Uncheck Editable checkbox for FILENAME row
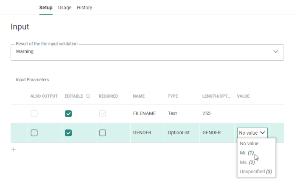Image resolution: width=297 pixels, height=189 pixels. click(68, 114)
